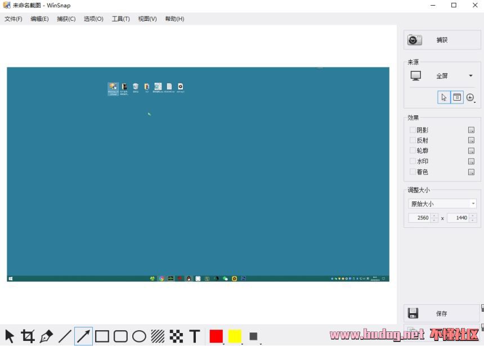The height and width of the screenshot is (346, 484).
Task: Activate the Arrow drawing tool
Action: pyautogui.click(x=83, y=336)
